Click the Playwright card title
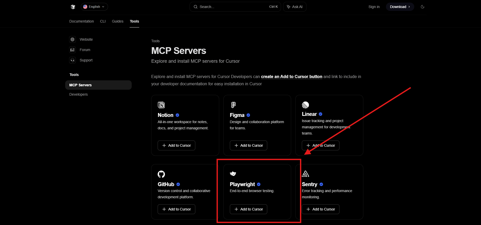This screenshot has height=225, width=481. coord(242,184)
